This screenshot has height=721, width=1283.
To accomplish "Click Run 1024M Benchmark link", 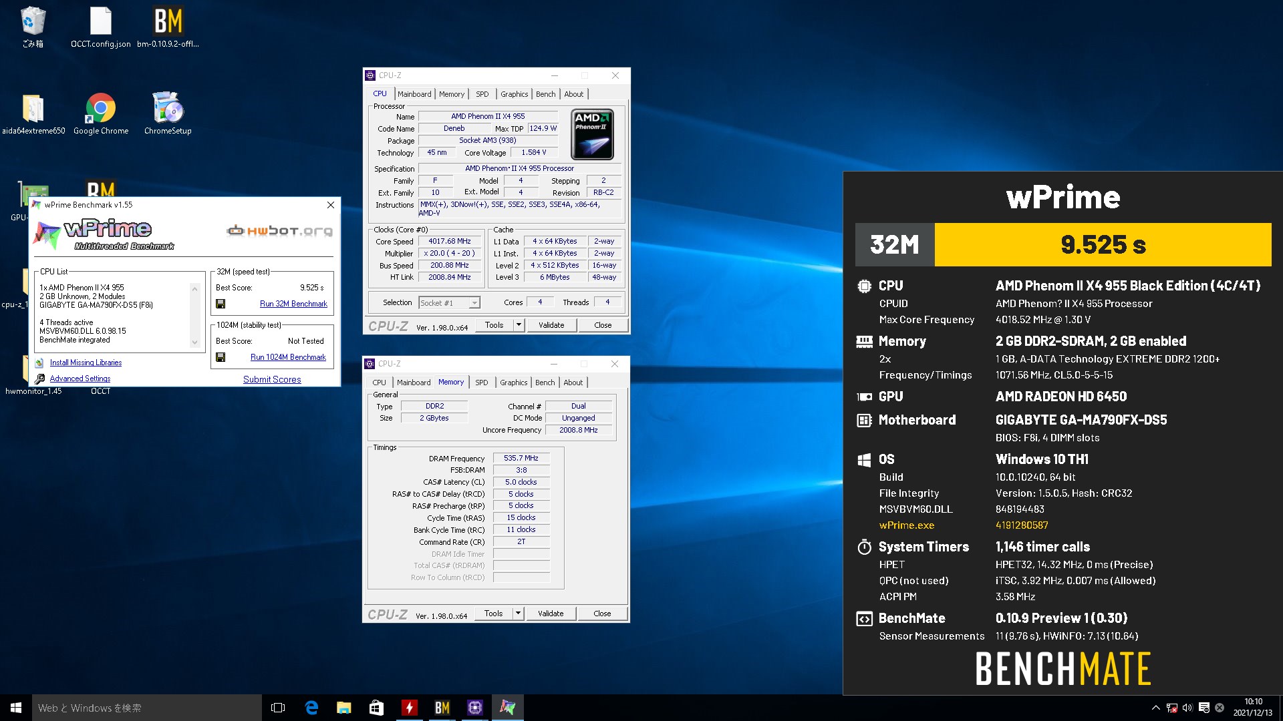I will click(x=288, y=357).
